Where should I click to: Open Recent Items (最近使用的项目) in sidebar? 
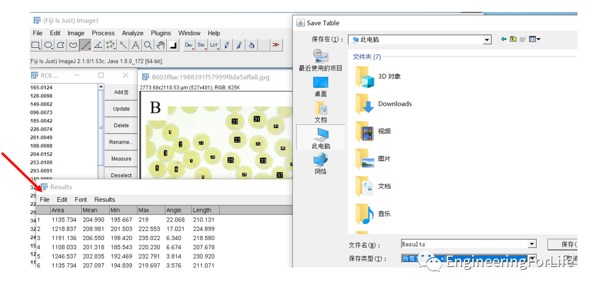320,61
